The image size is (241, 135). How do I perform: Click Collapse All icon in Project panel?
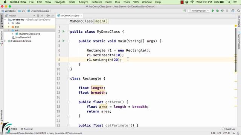coord(42,16)
